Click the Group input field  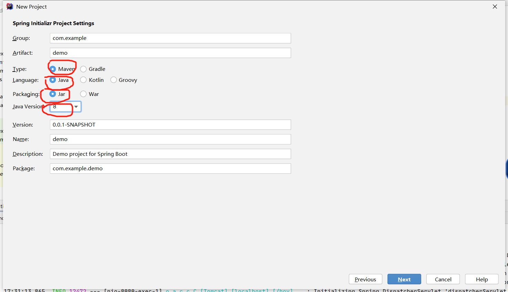(170, 38)
